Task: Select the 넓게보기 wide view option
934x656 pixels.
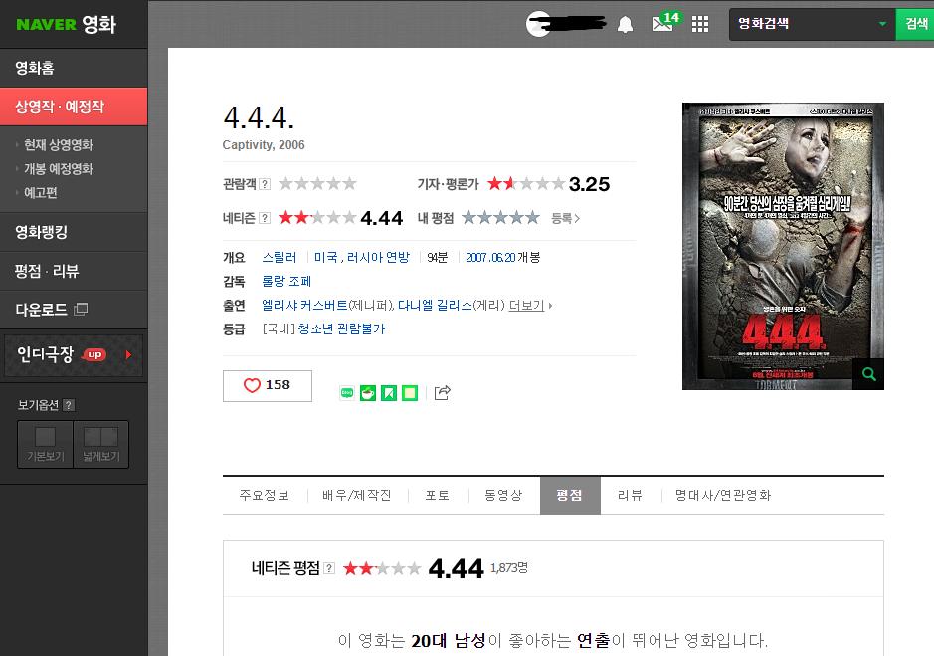Action: [100, 444]
